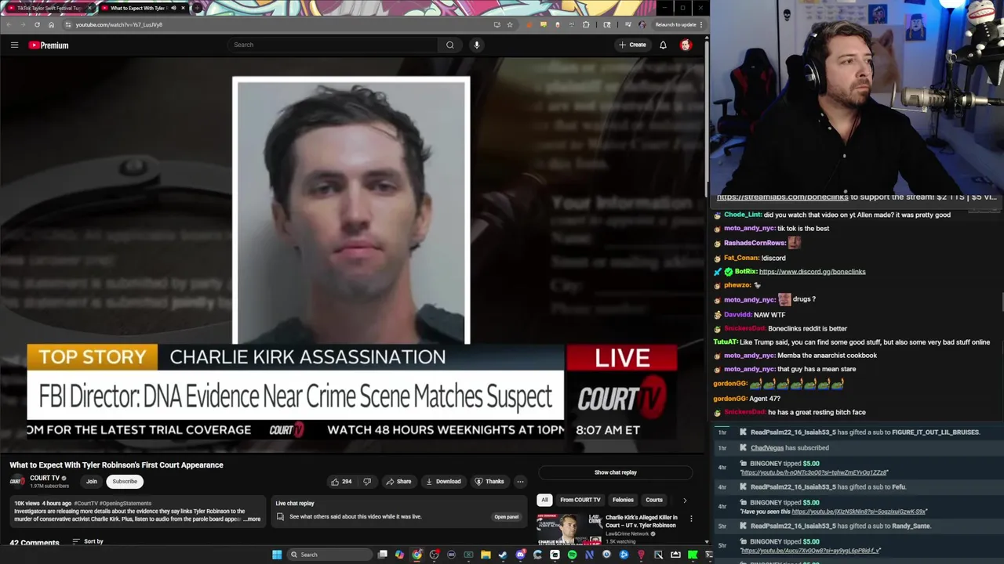Screen dimensions: 1004x564
Task: Open Charlie Kirk's Alleged Killer in Court title
Action: coord(642,522)
